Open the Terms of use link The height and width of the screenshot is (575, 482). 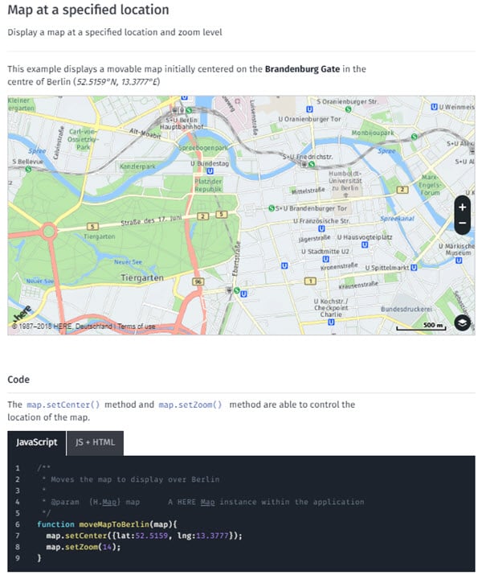136,327
